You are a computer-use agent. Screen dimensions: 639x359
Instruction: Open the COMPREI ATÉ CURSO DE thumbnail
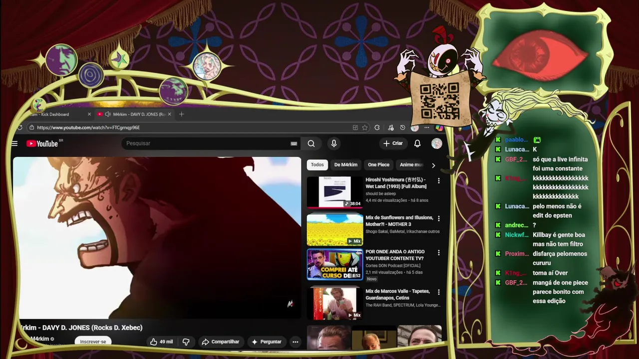pyautogui.click(x=335, y=264)
